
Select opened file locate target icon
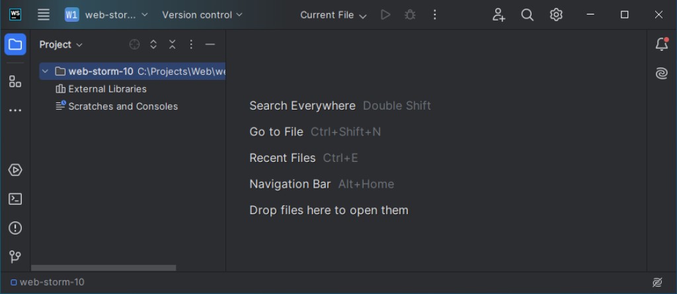pyautogui.click(x=135, y=44)
